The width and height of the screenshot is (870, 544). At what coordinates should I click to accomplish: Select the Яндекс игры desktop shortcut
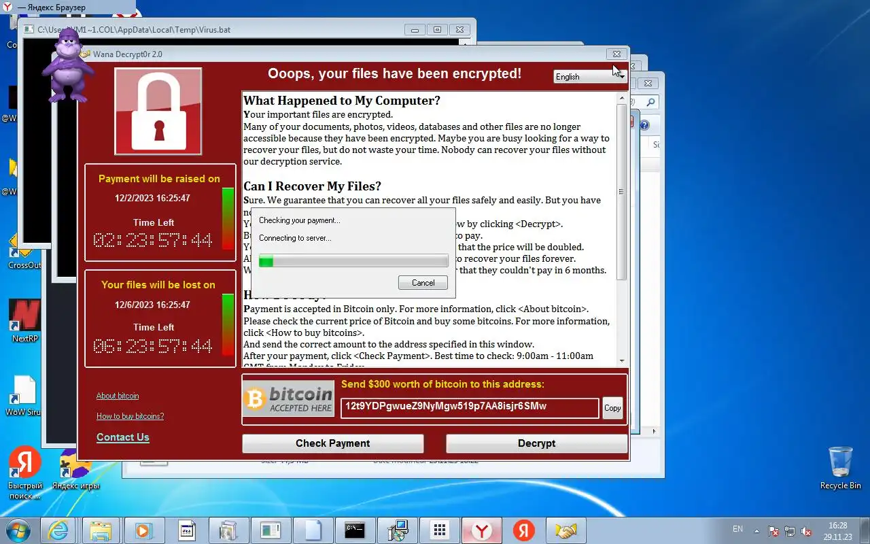click(75, 471)
